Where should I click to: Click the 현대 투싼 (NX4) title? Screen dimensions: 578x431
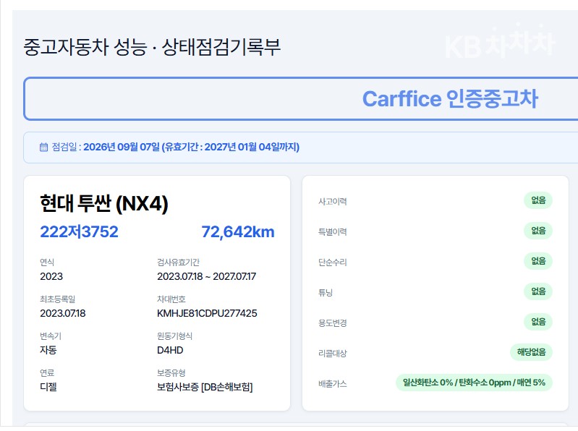pyautogui.click(x=104, y=203)
